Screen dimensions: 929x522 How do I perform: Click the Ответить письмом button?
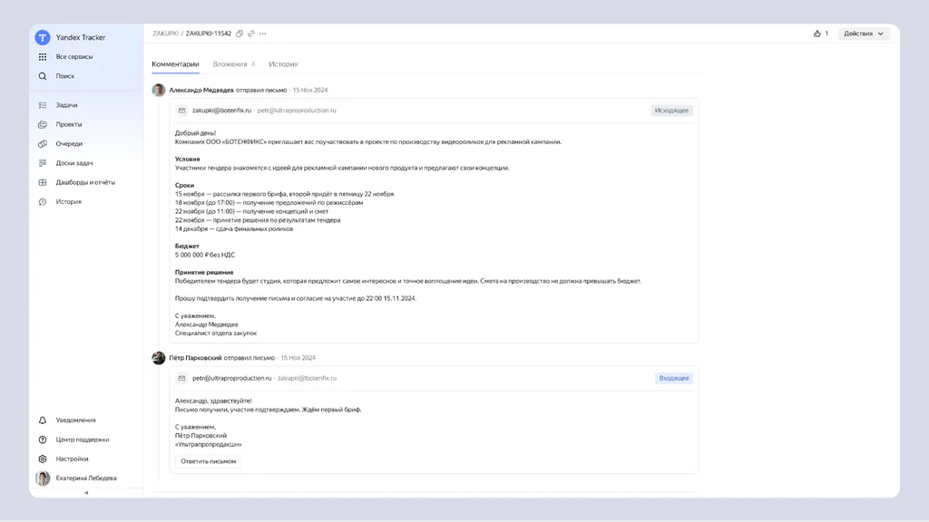pos(208,461)
